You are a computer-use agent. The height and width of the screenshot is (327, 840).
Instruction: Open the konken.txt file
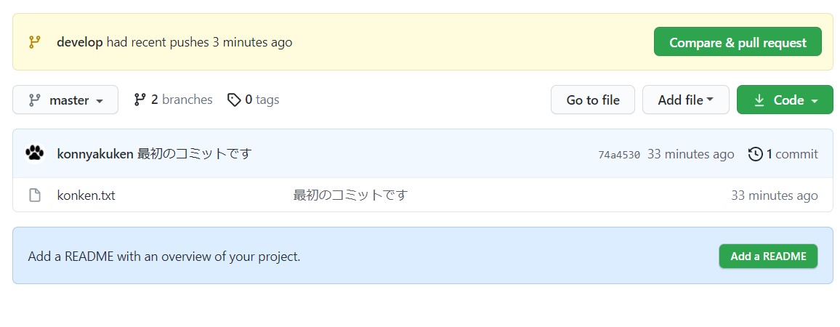coord(86,195)
